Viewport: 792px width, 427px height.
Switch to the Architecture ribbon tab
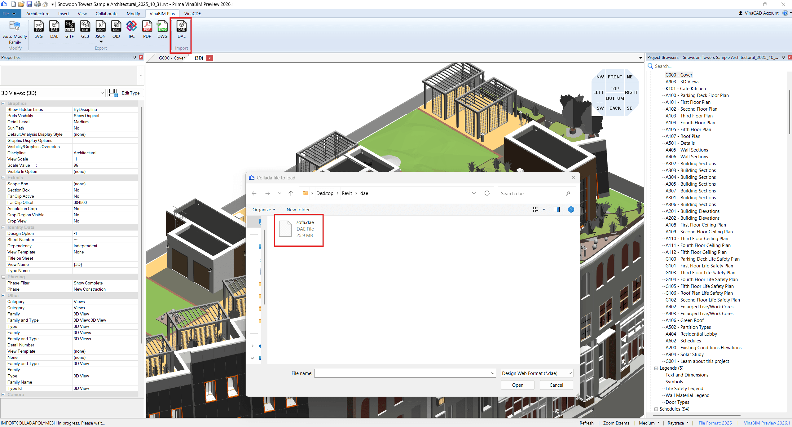click(x=37, y=14)
